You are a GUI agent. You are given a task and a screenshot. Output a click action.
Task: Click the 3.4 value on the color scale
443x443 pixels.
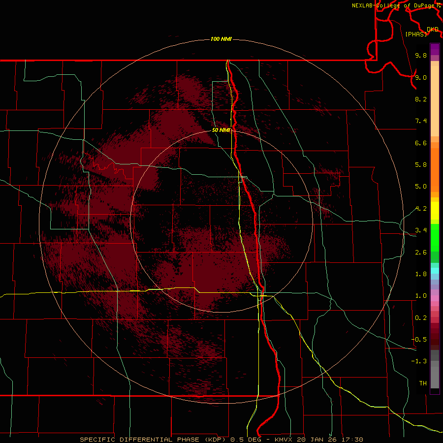coord(421,230)
